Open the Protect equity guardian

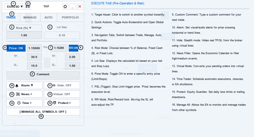(x=62, y=103)
